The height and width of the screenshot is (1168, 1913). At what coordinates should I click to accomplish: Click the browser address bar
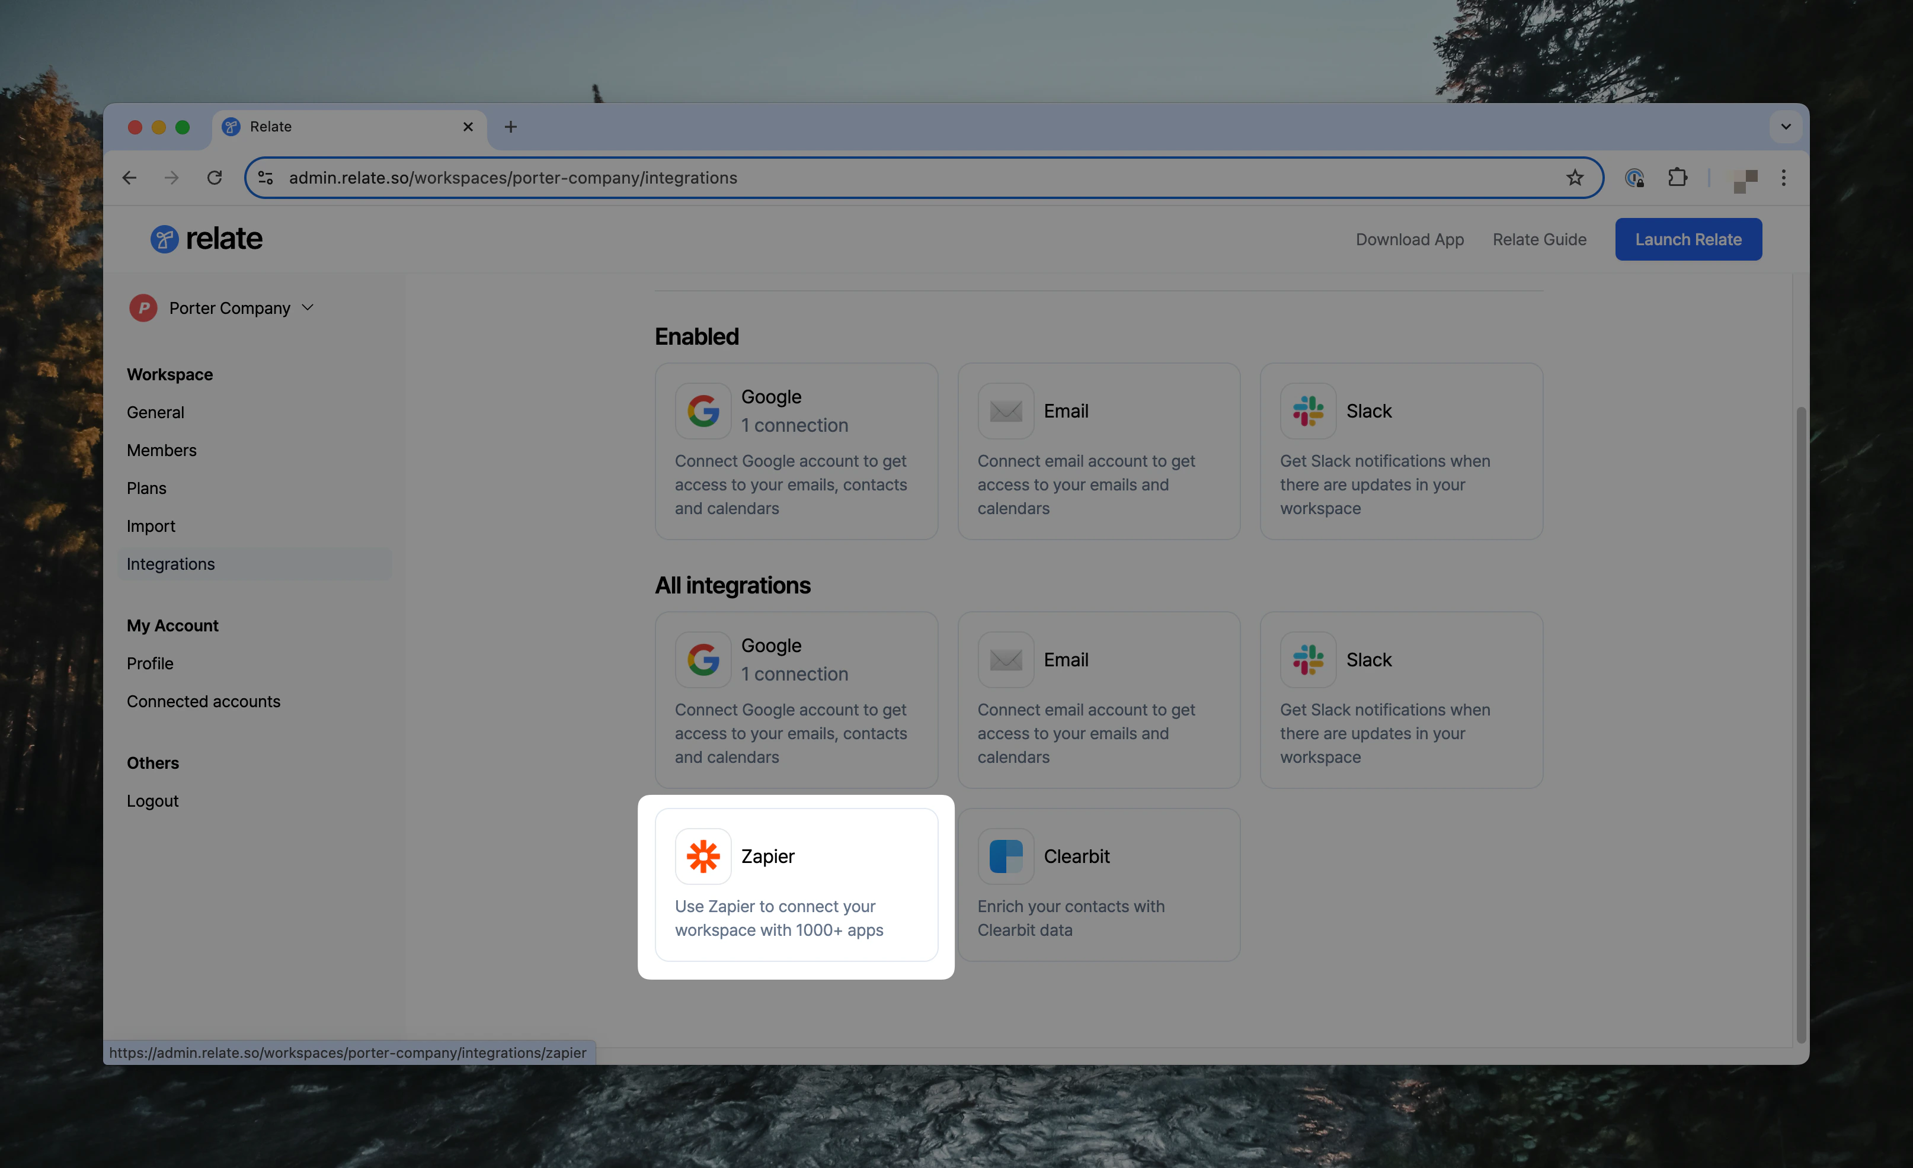916,178
